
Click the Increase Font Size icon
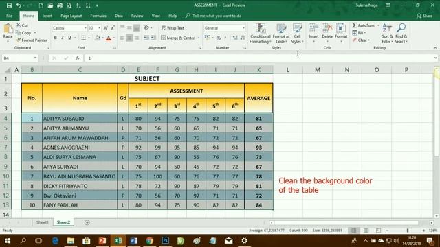click(105, 28)
